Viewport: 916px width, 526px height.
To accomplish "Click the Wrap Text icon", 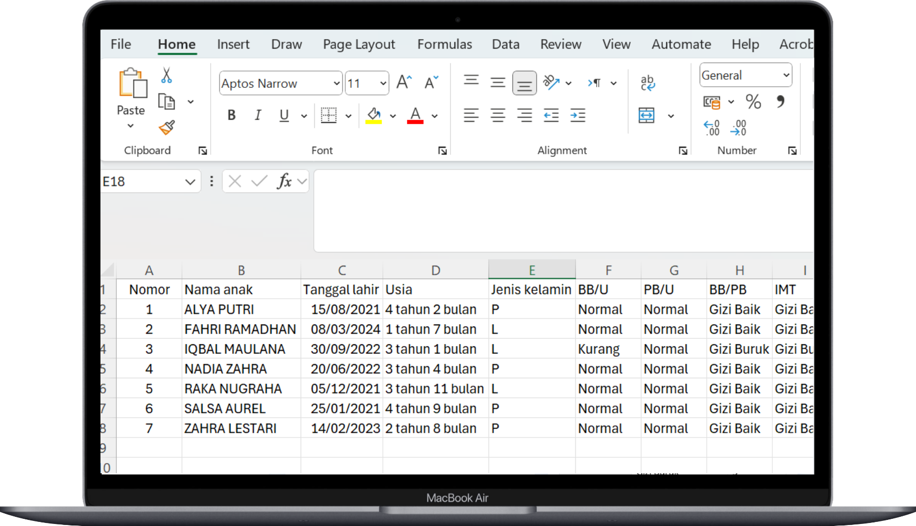I will tap(647, 83).
